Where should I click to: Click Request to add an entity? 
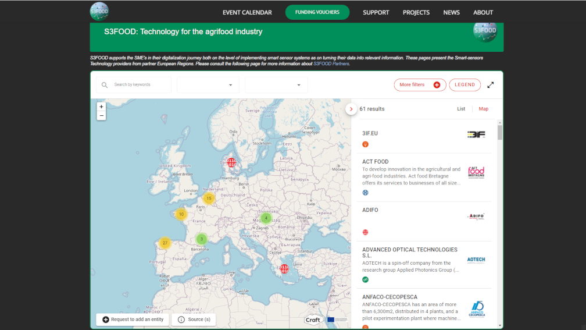pos(133,320)
